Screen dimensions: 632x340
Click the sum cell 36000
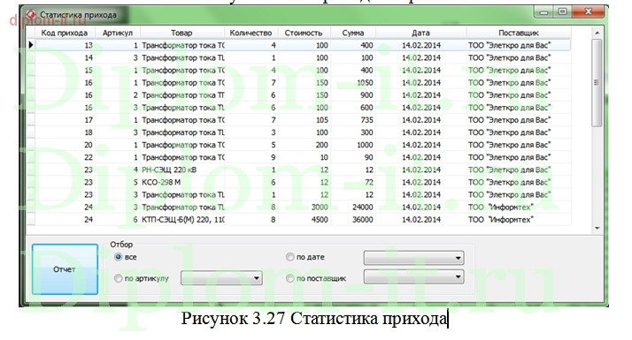[x=353, y=220]
